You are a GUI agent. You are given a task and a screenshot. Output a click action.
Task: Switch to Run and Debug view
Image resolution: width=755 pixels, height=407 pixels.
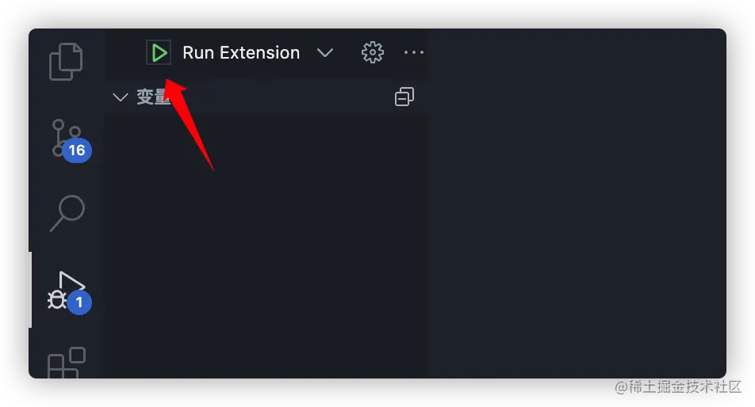(x=67, y=290)
